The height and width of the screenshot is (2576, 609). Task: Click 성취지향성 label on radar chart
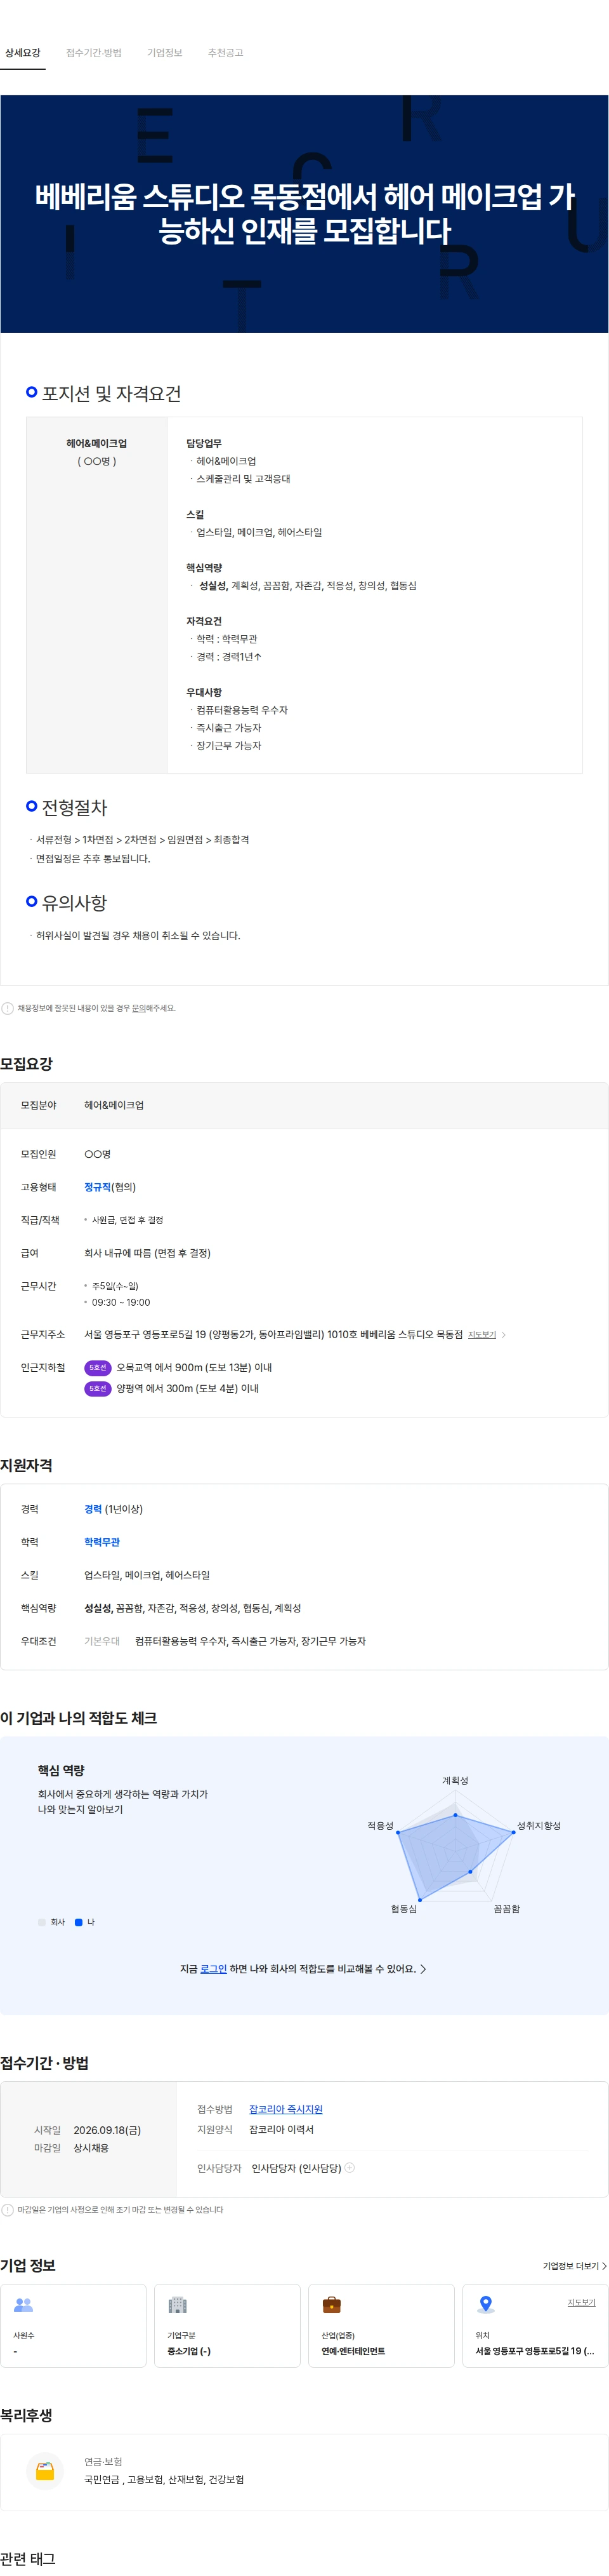click(539, 1825)
